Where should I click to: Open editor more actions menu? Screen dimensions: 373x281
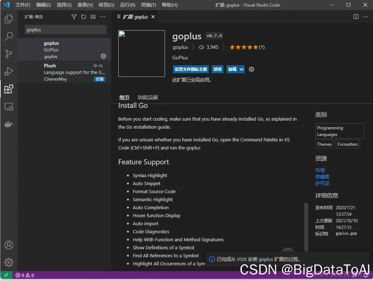365,17
